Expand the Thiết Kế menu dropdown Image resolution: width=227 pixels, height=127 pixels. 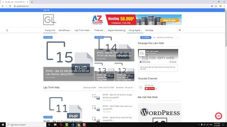[x=99, y=30]
